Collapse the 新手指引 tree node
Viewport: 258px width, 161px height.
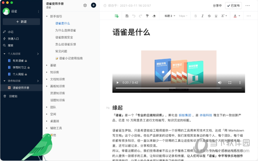[47, 16]
